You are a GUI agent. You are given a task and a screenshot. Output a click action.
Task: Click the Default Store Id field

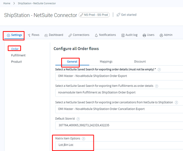tap(119, 125)
